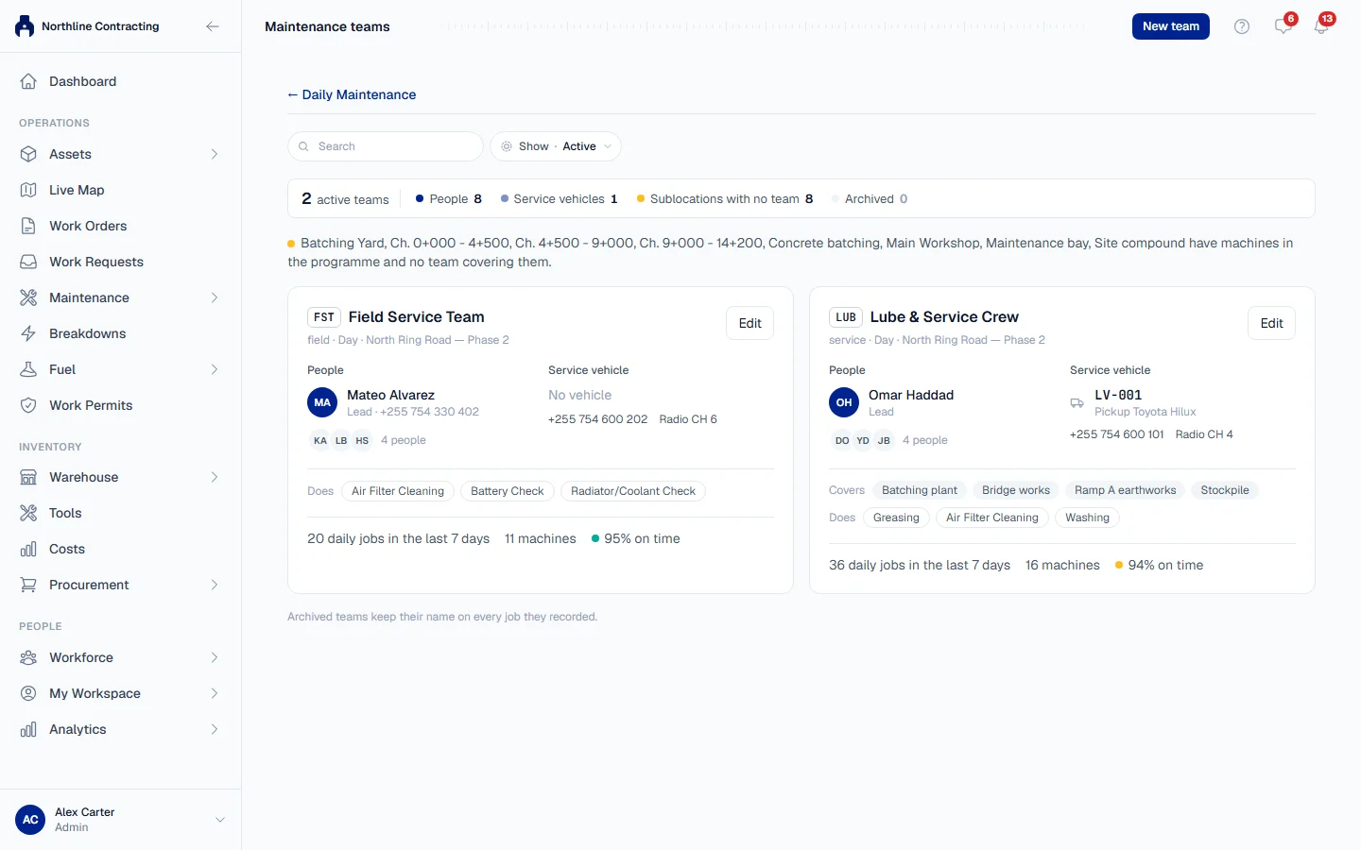The height and width of the screenshot is (850, 1361).
Task: Click the Breakdowns lightning icon
Action: coord(28,333)
